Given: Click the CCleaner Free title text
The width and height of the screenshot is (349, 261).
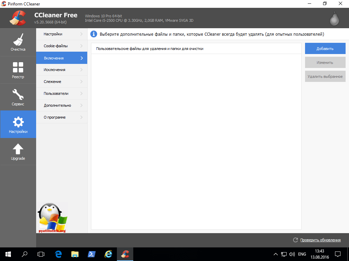Looking at the screenshot, I should 56,15.
